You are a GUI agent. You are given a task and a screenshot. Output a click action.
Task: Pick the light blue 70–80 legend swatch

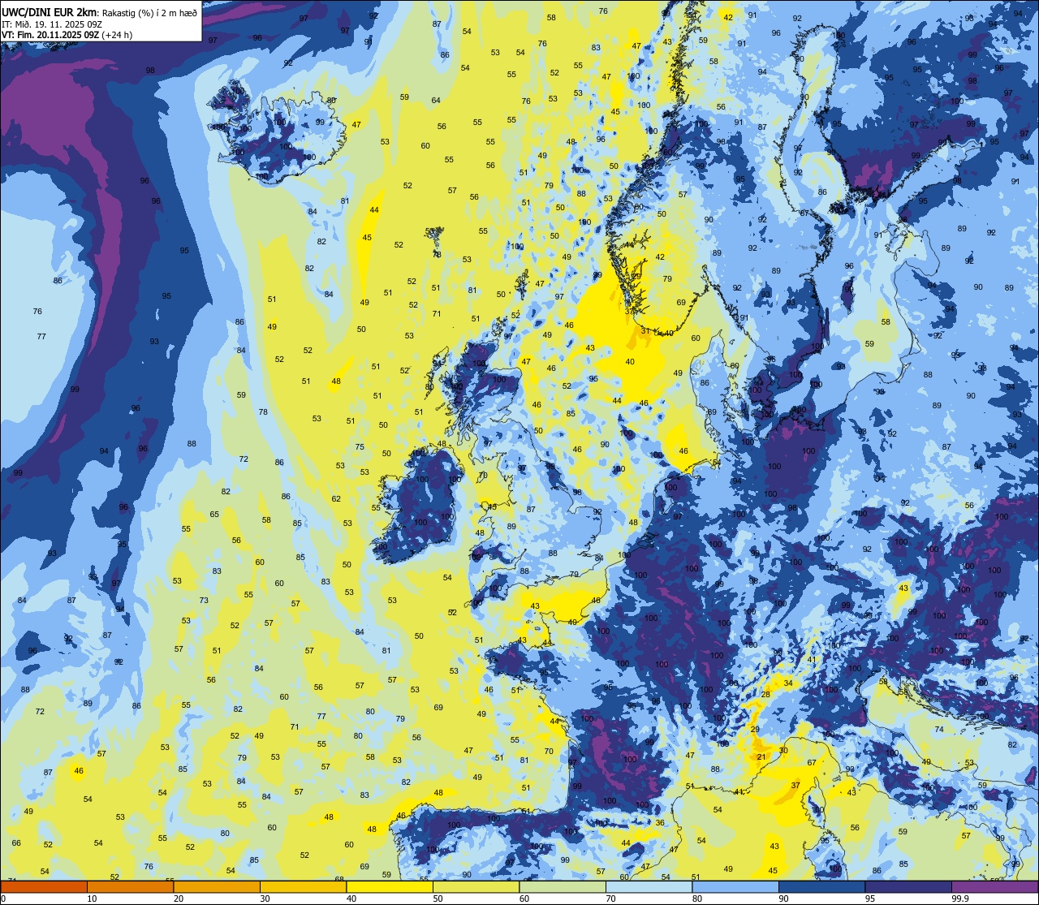649,886
